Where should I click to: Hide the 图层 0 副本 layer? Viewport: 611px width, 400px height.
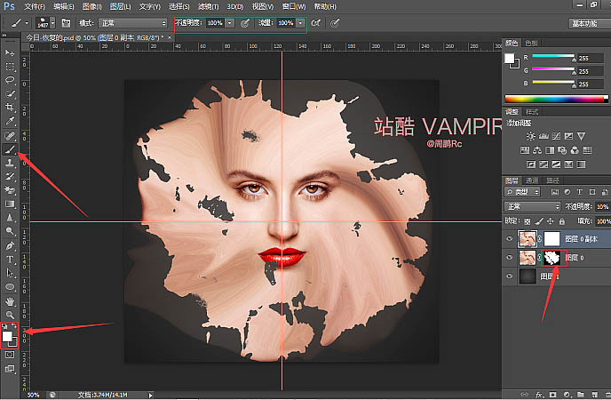click(x=509, y=238)
